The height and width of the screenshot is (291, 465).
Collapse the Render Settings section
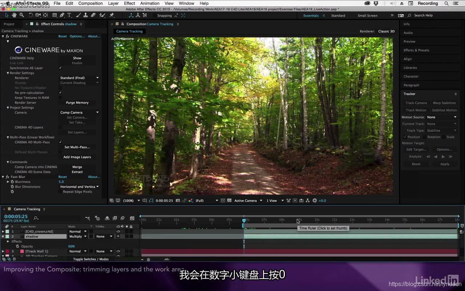[8, 73]
